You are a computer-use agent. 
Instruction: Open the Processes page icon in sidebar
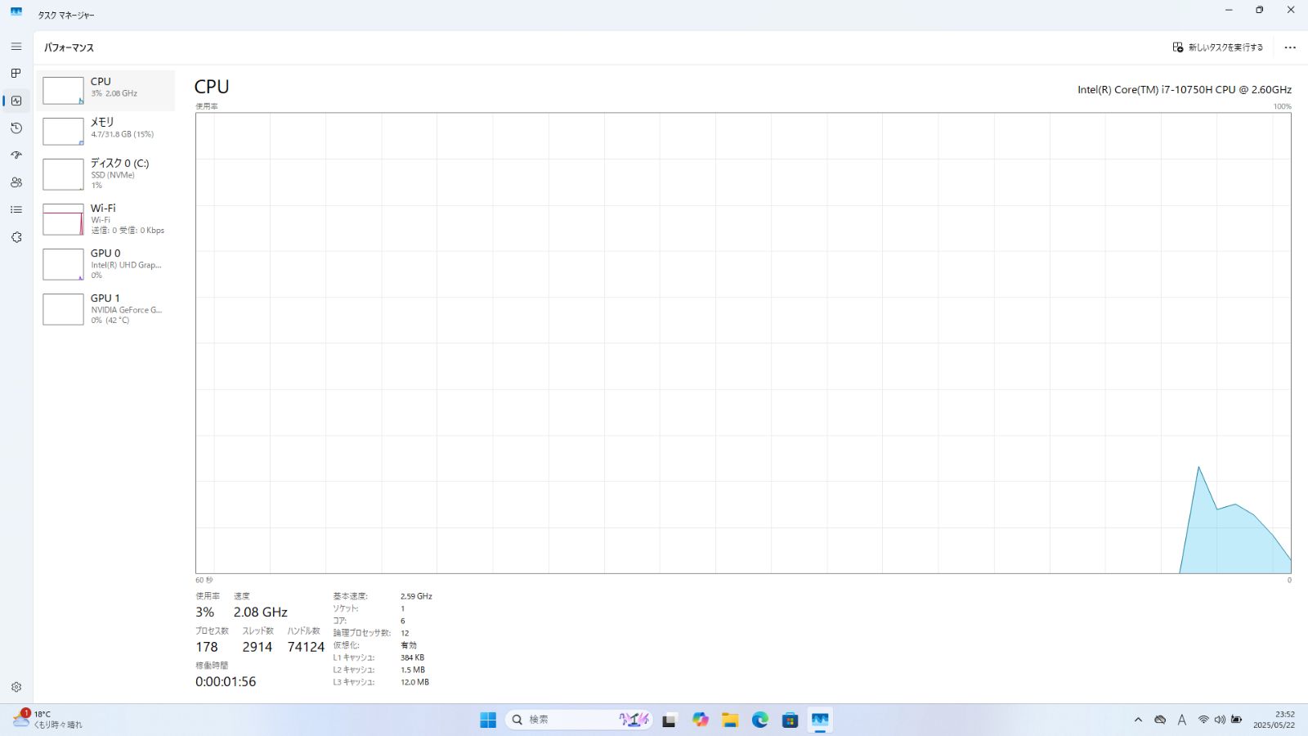coord(16,74)
